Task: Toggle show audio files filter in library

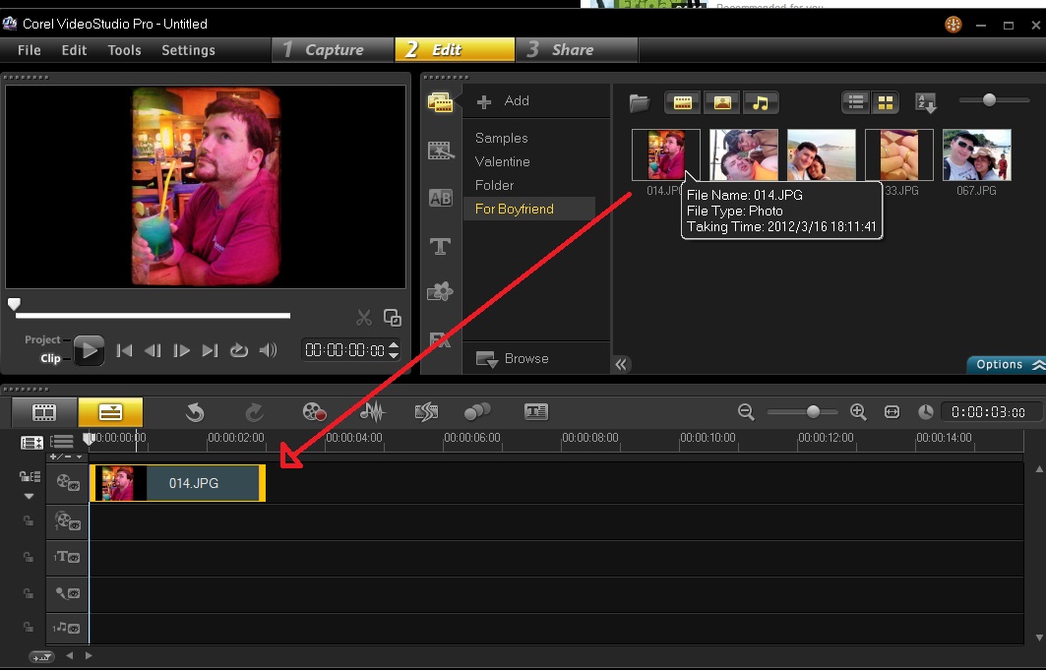Action: [761, 102]
